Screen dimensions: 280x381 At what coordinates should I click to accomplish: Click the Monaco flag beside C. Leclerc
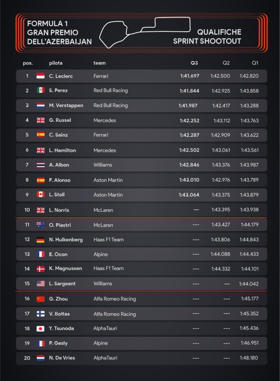tap(40, 76)
